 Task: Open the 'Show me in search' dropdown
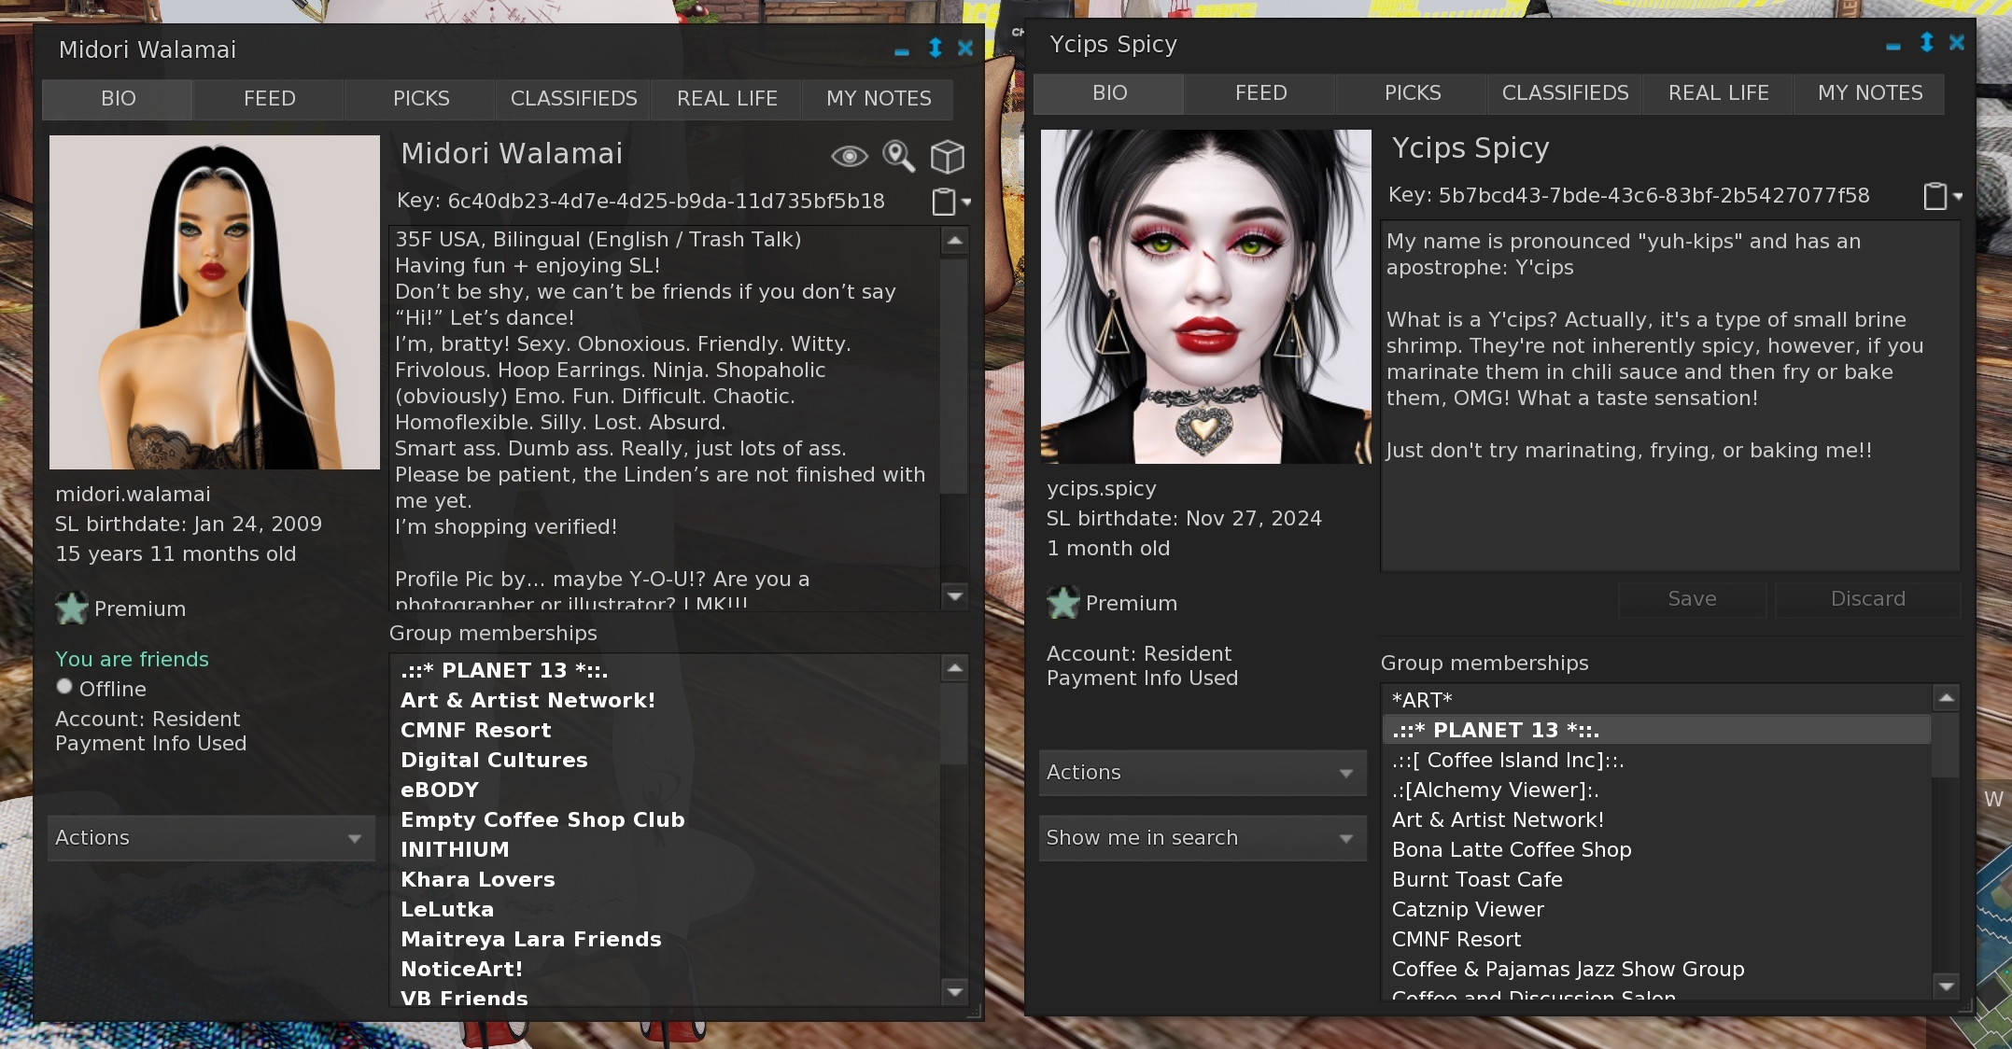pyautogui.click(x=1202, y=837)
